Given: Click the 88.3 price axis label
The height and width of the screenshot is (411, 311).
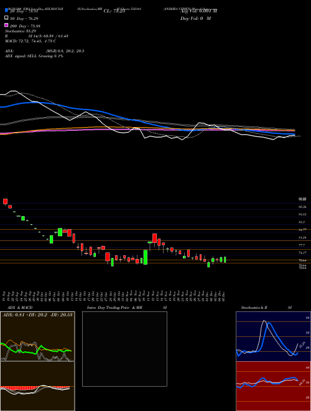Looking at the screenshot, I should coord(302,222).
